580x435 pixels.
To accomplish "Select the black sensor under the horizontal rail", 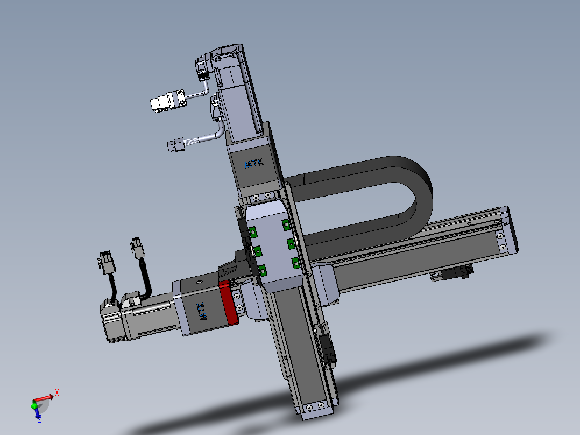I will coord(453,273).
